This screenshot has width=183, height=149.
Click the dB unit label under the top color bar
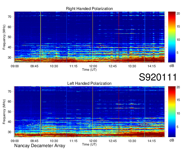172,66
